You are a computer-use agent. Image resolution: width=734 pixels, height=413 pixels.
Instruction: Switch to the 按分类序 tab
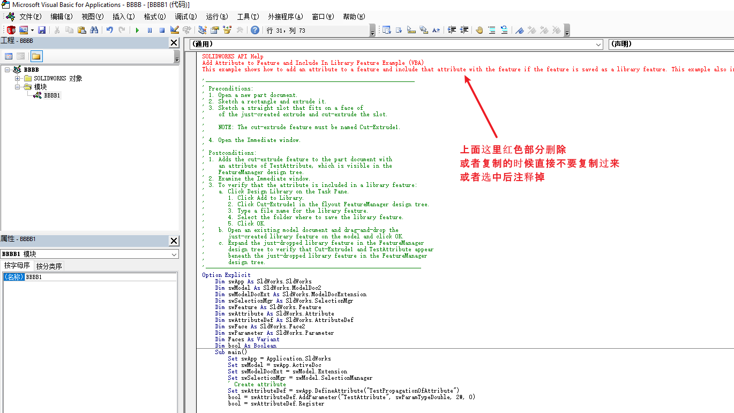pos(49,266)
